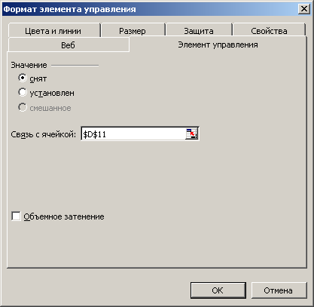Switch to the 'Цвета и линии' tab

tap(53, 31)
